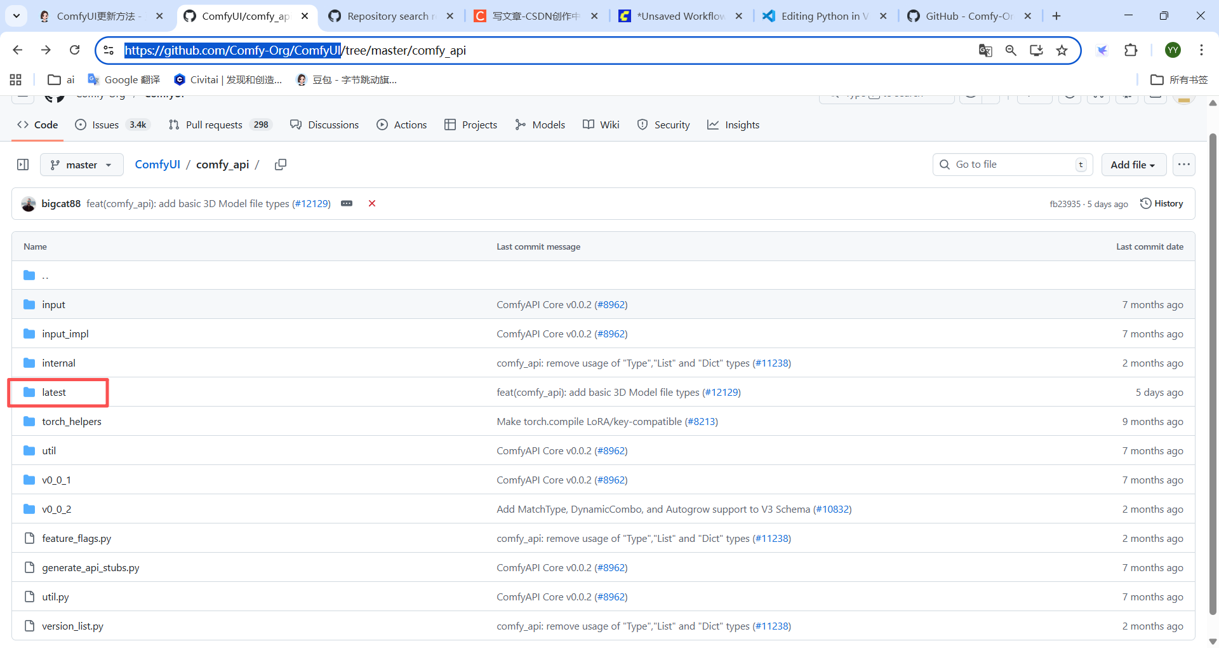
Task: Open the zoom magnifier icon in address bar
Action: point(1011,50)
